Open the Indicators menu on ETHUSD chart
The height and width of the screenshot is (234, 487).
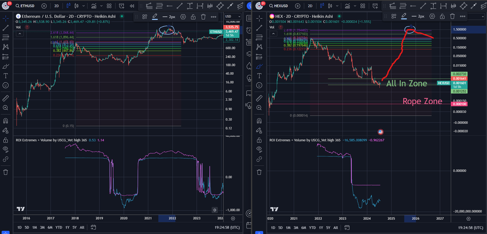click(95, 6)
